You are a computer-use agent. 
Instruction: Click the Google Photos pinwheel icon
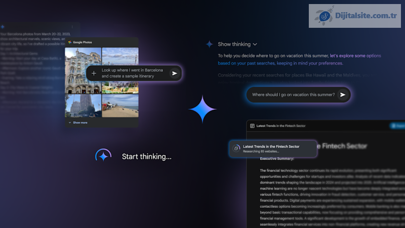pos(70,42)
